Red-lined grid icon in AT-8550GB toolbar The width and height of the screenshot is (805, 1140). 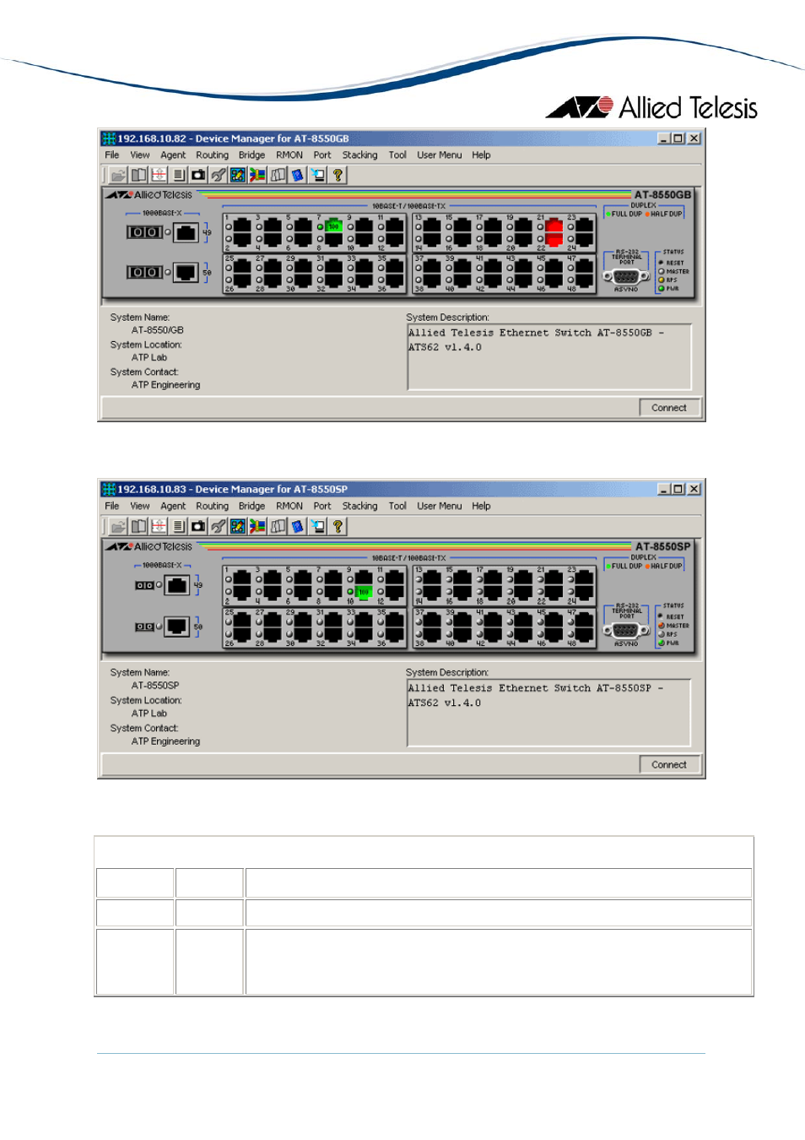point(159,175)
